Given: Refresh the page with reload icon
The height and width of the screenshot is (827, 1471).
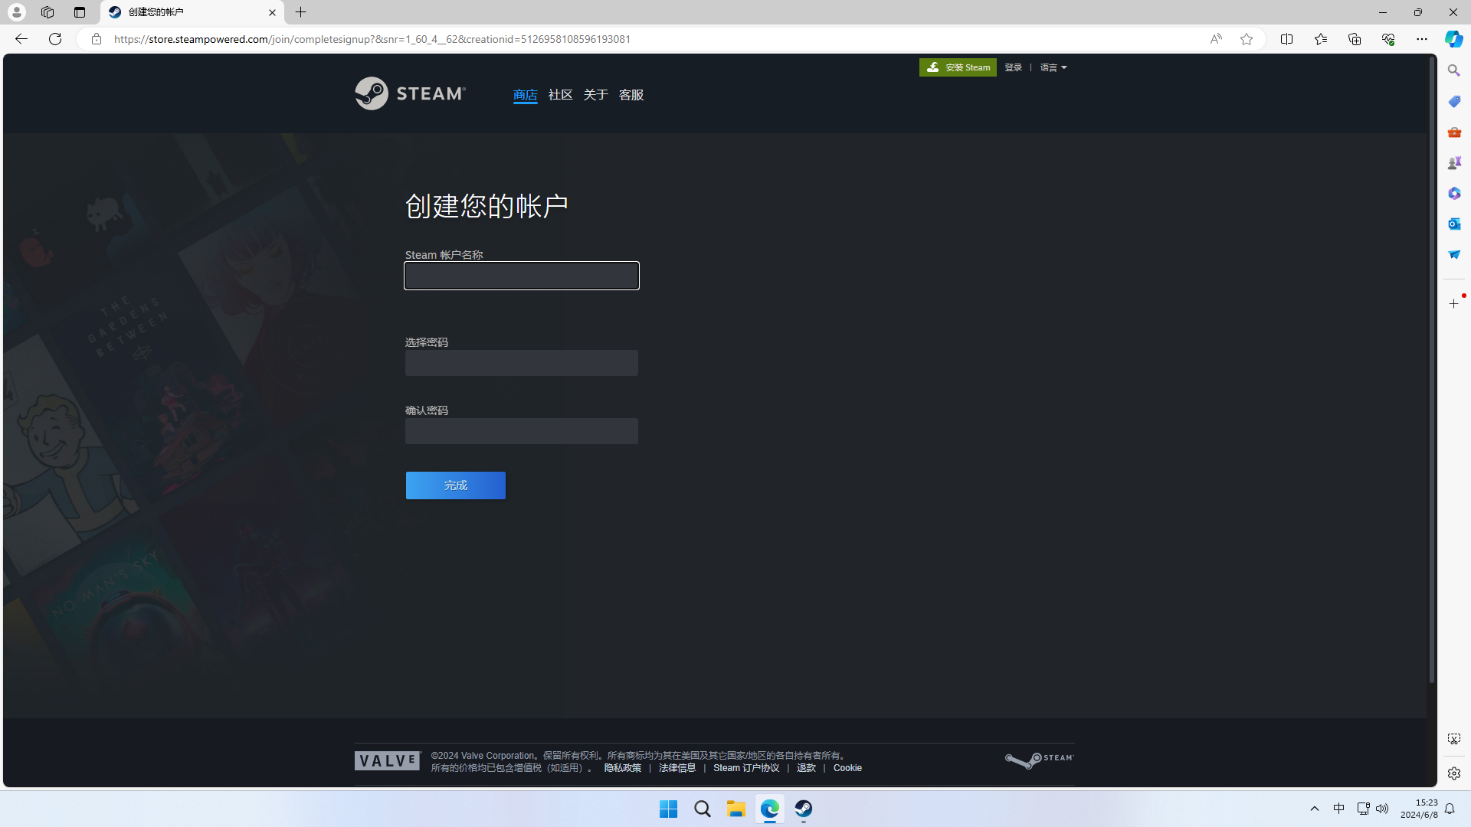Looking at the screenshot, I should click(x=55, y=39).
